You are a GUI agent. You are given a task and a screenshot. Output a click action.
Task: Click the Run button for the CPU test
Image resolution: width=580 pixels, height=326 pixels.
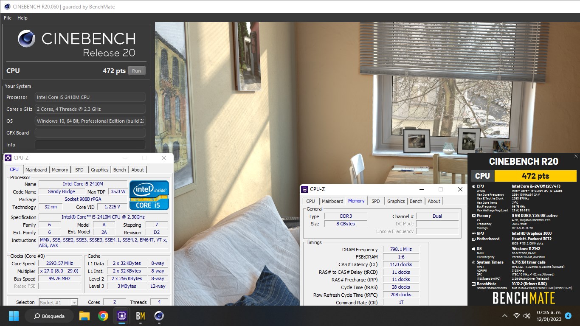(x=137, y=71)
